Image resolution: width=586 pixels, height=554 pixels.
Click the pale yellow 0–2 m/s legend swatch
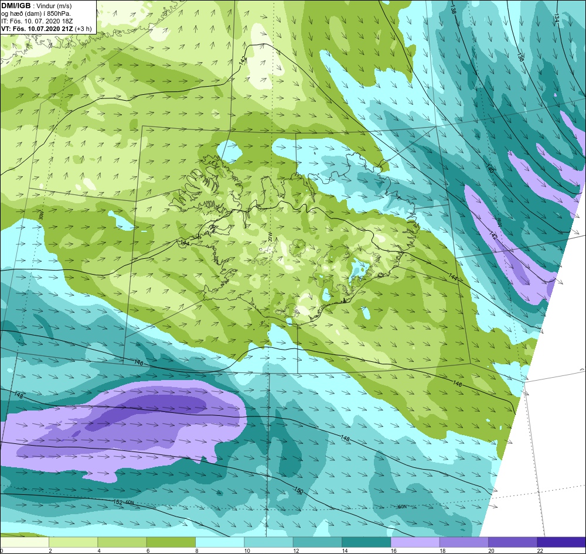24,542
